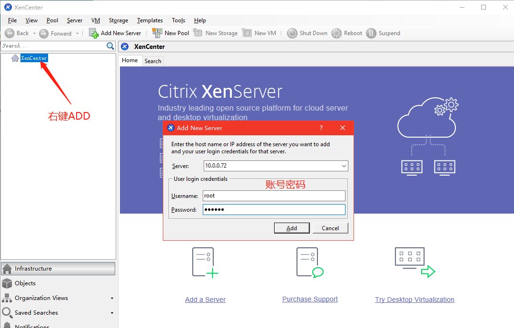This screenshot has width=514, height=328.
Task: Open the Tools menu
Action: coord(178,20)
